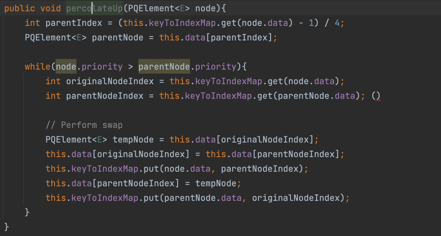Click the number 4 in parentIndex calculation
Image resolution: width=441 pixels, height=236 pixels.
click(337, 23)
